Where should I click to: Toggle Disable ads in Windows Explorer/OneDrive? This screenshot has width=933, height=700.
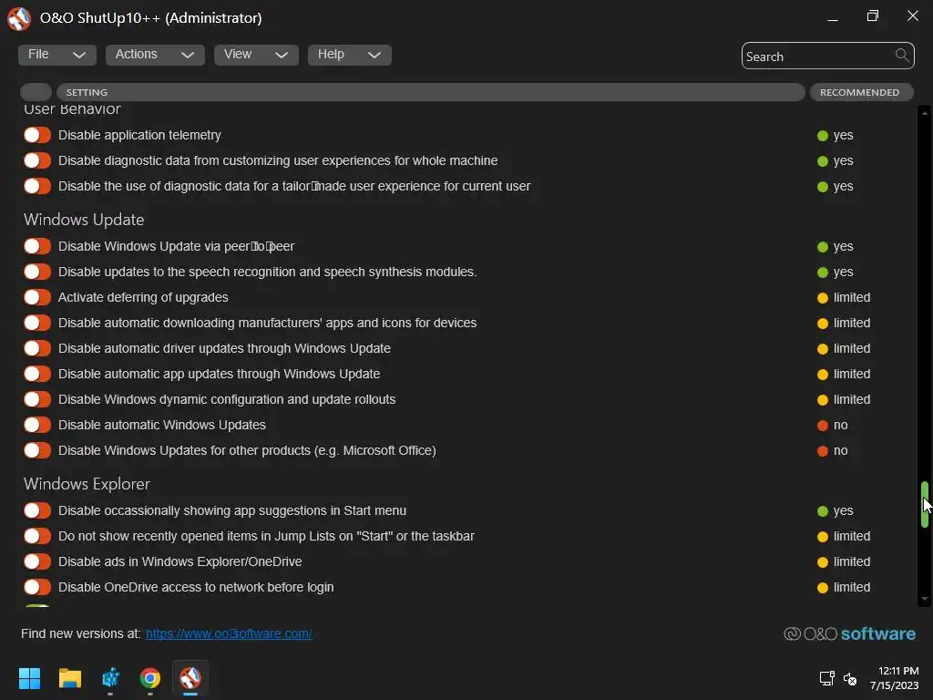[36, 562]
